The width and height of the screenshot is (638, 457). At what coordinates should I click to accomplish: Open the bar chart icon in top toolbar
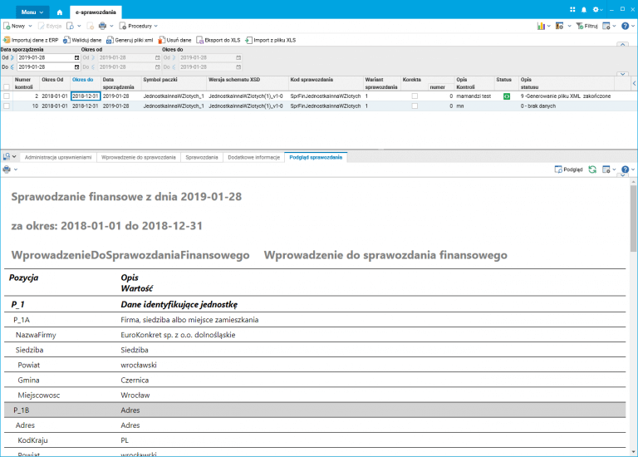[541, 26]
